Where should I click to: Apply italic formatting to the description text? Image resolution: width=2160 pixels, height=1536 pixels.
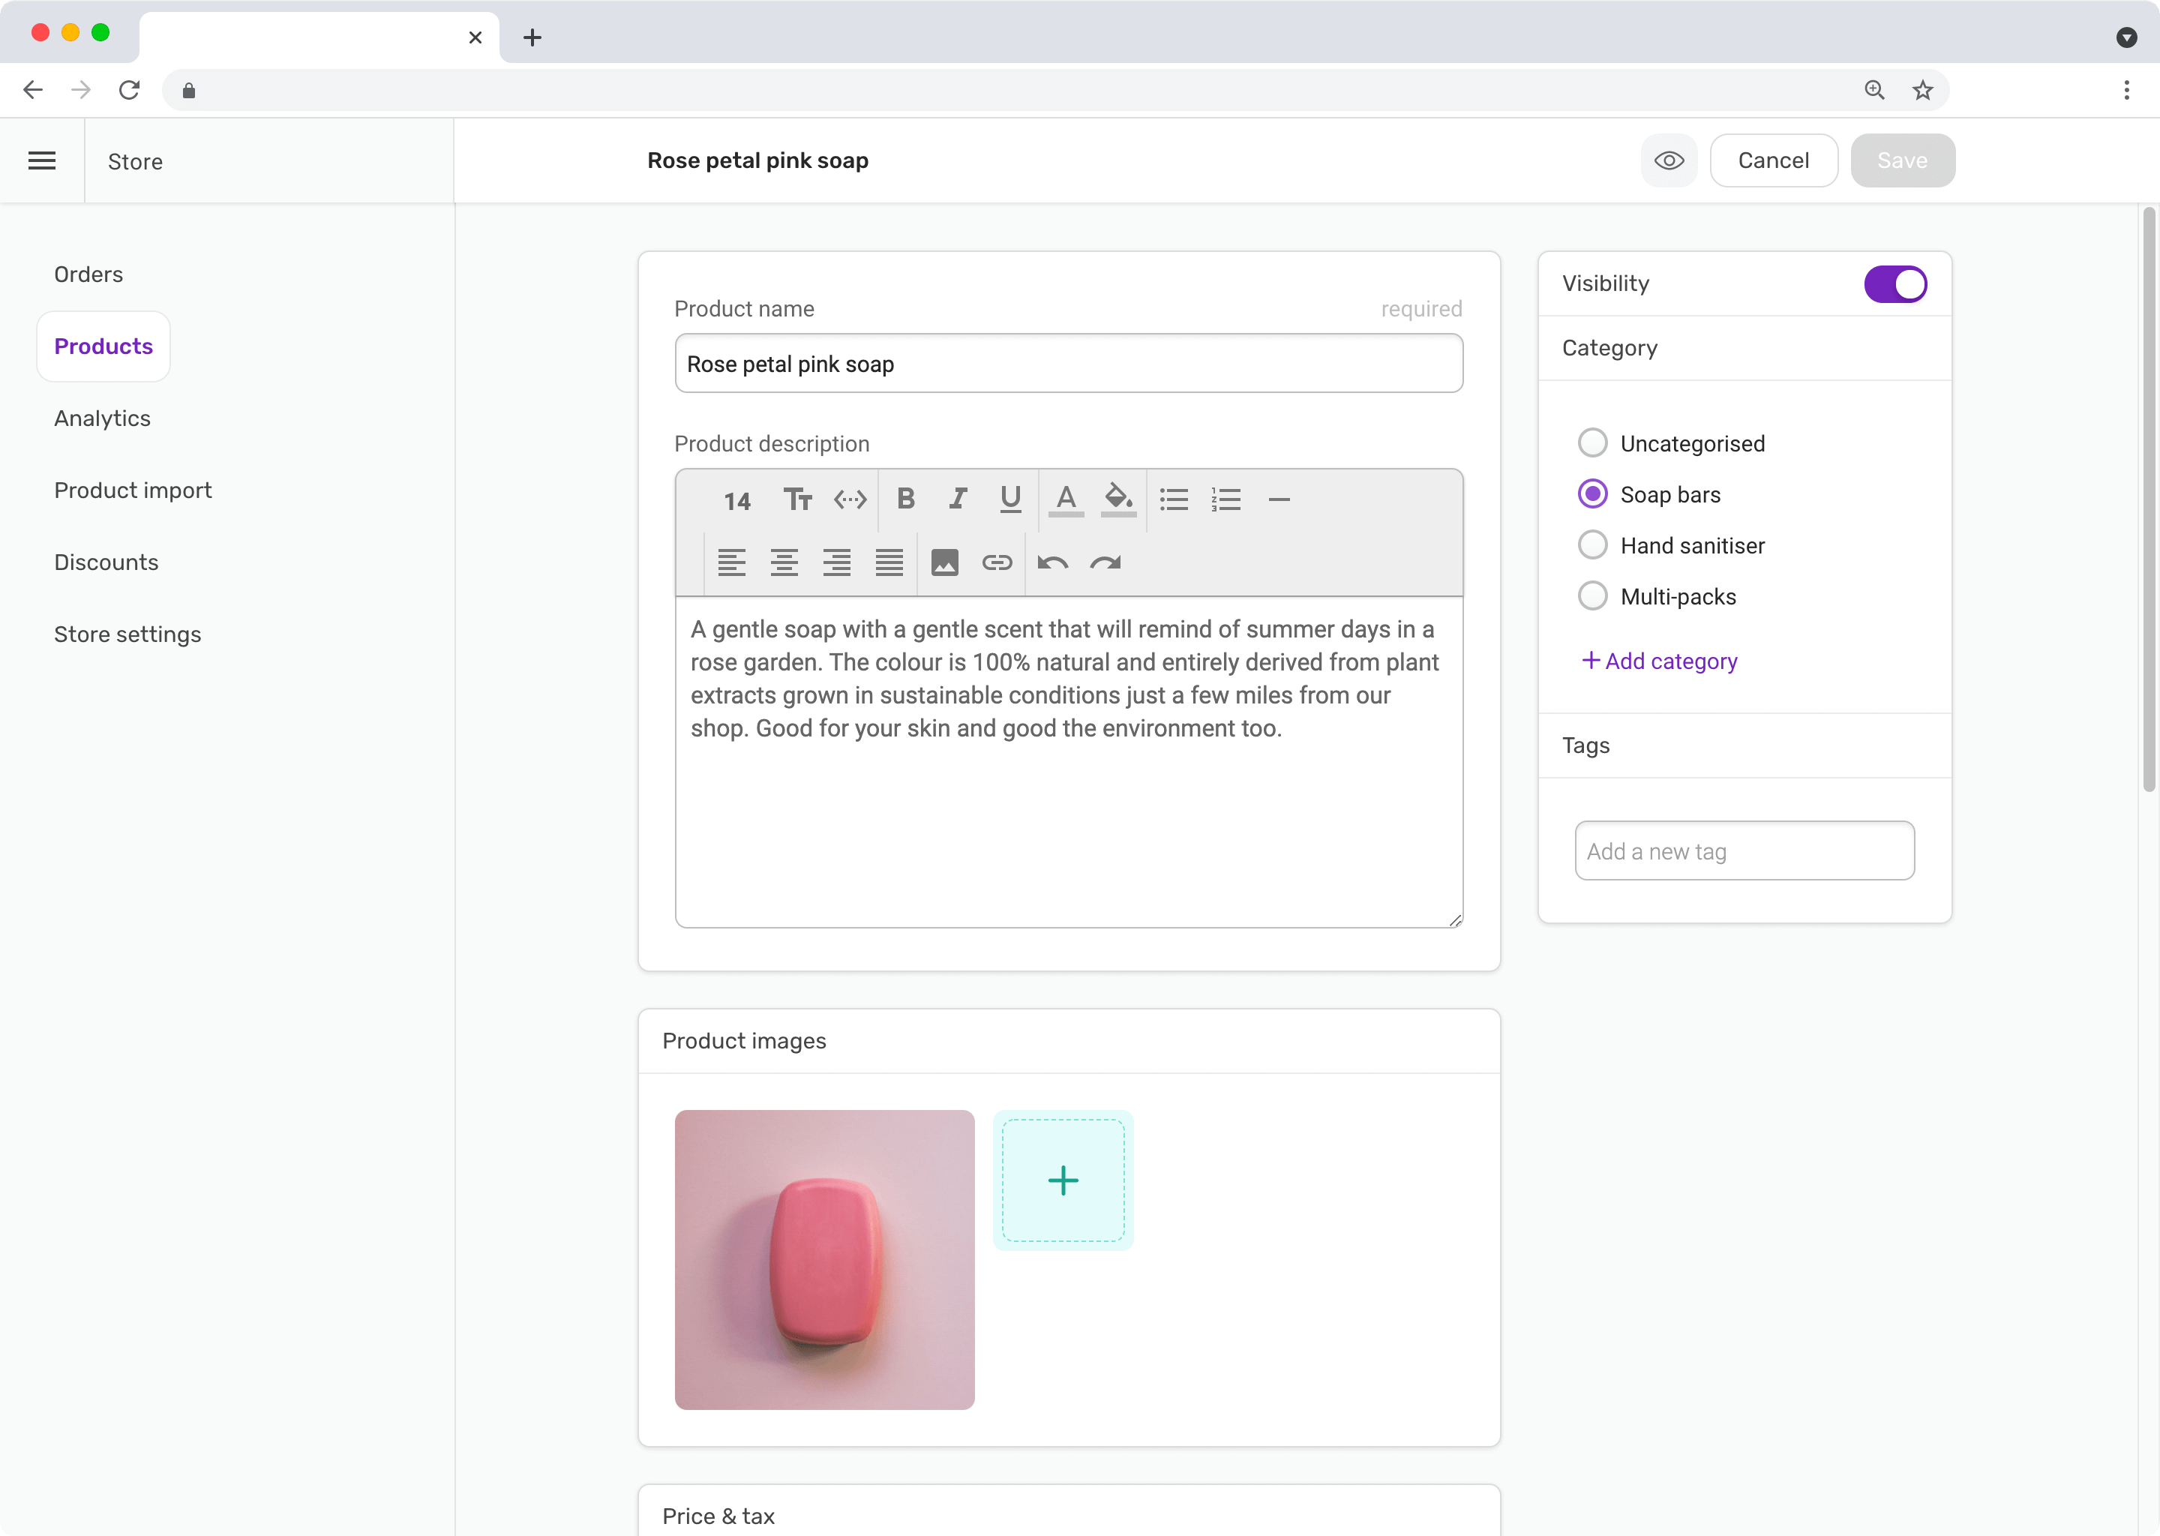(x=956, y=499)
